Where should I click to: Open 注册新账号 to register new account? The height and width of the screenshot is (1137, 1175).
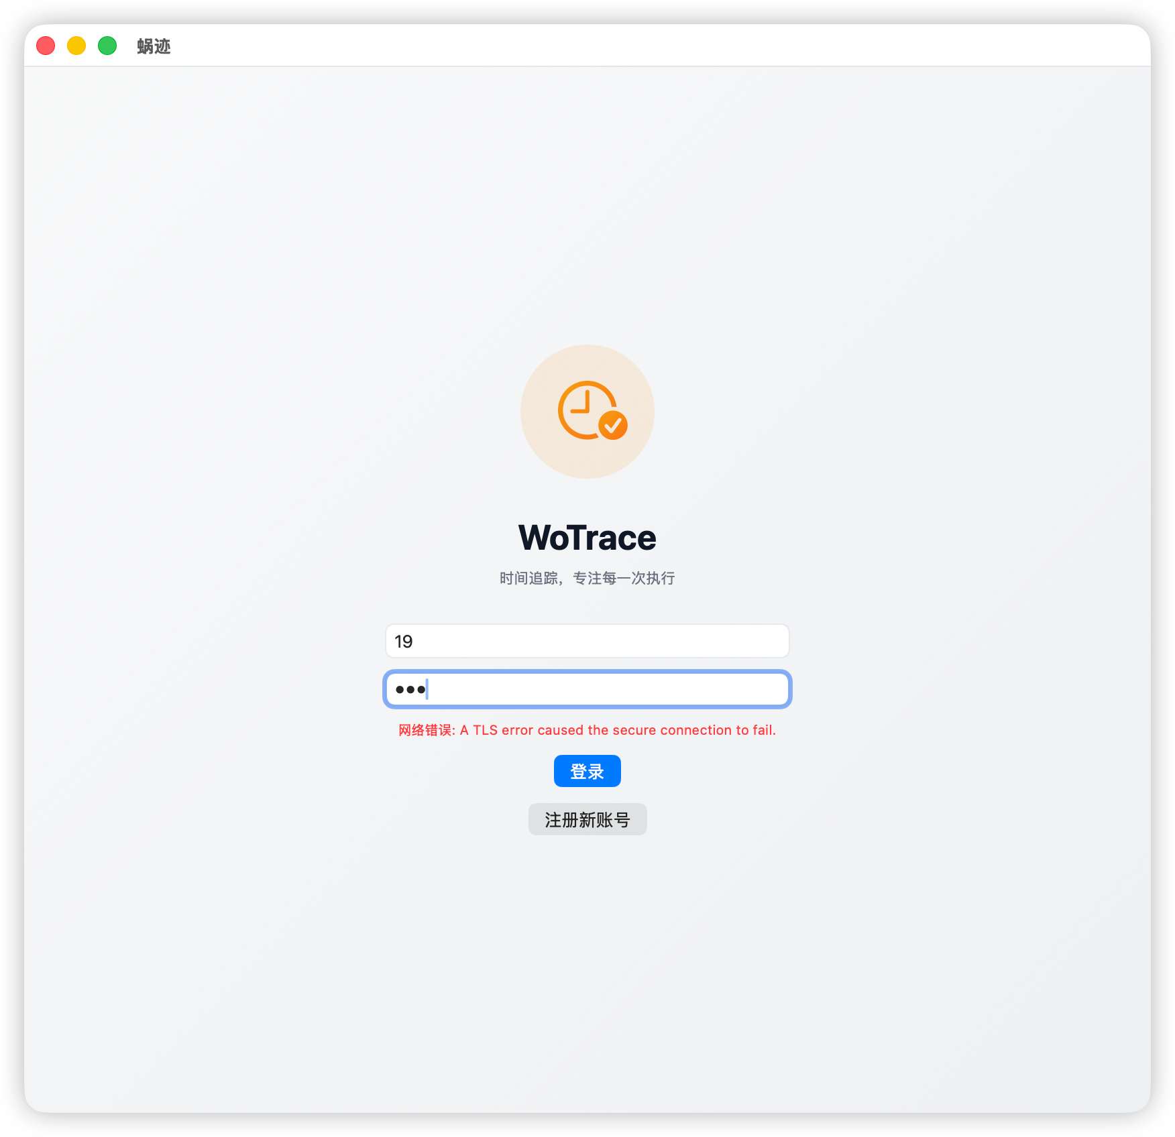click(x=587, y=819)
